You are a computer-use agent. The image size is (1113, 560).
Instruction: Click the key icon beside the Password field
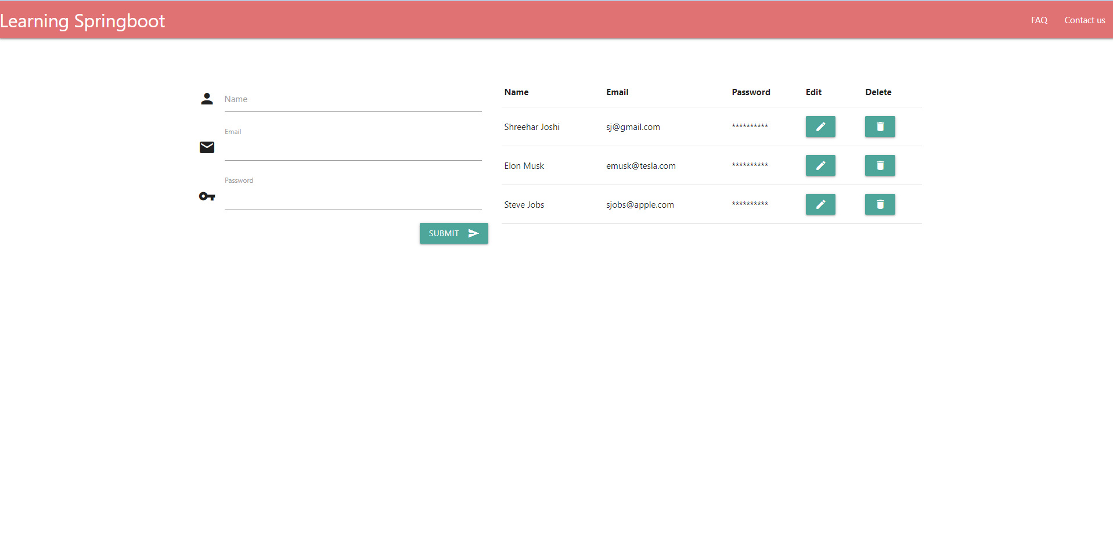(207, 196)
